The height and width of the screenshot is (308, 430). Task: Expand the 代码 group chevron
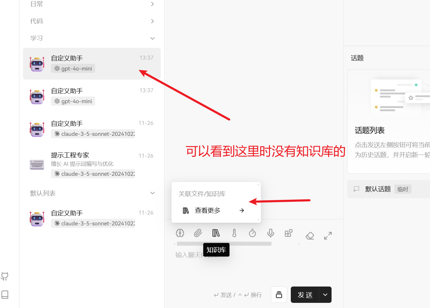152,21
